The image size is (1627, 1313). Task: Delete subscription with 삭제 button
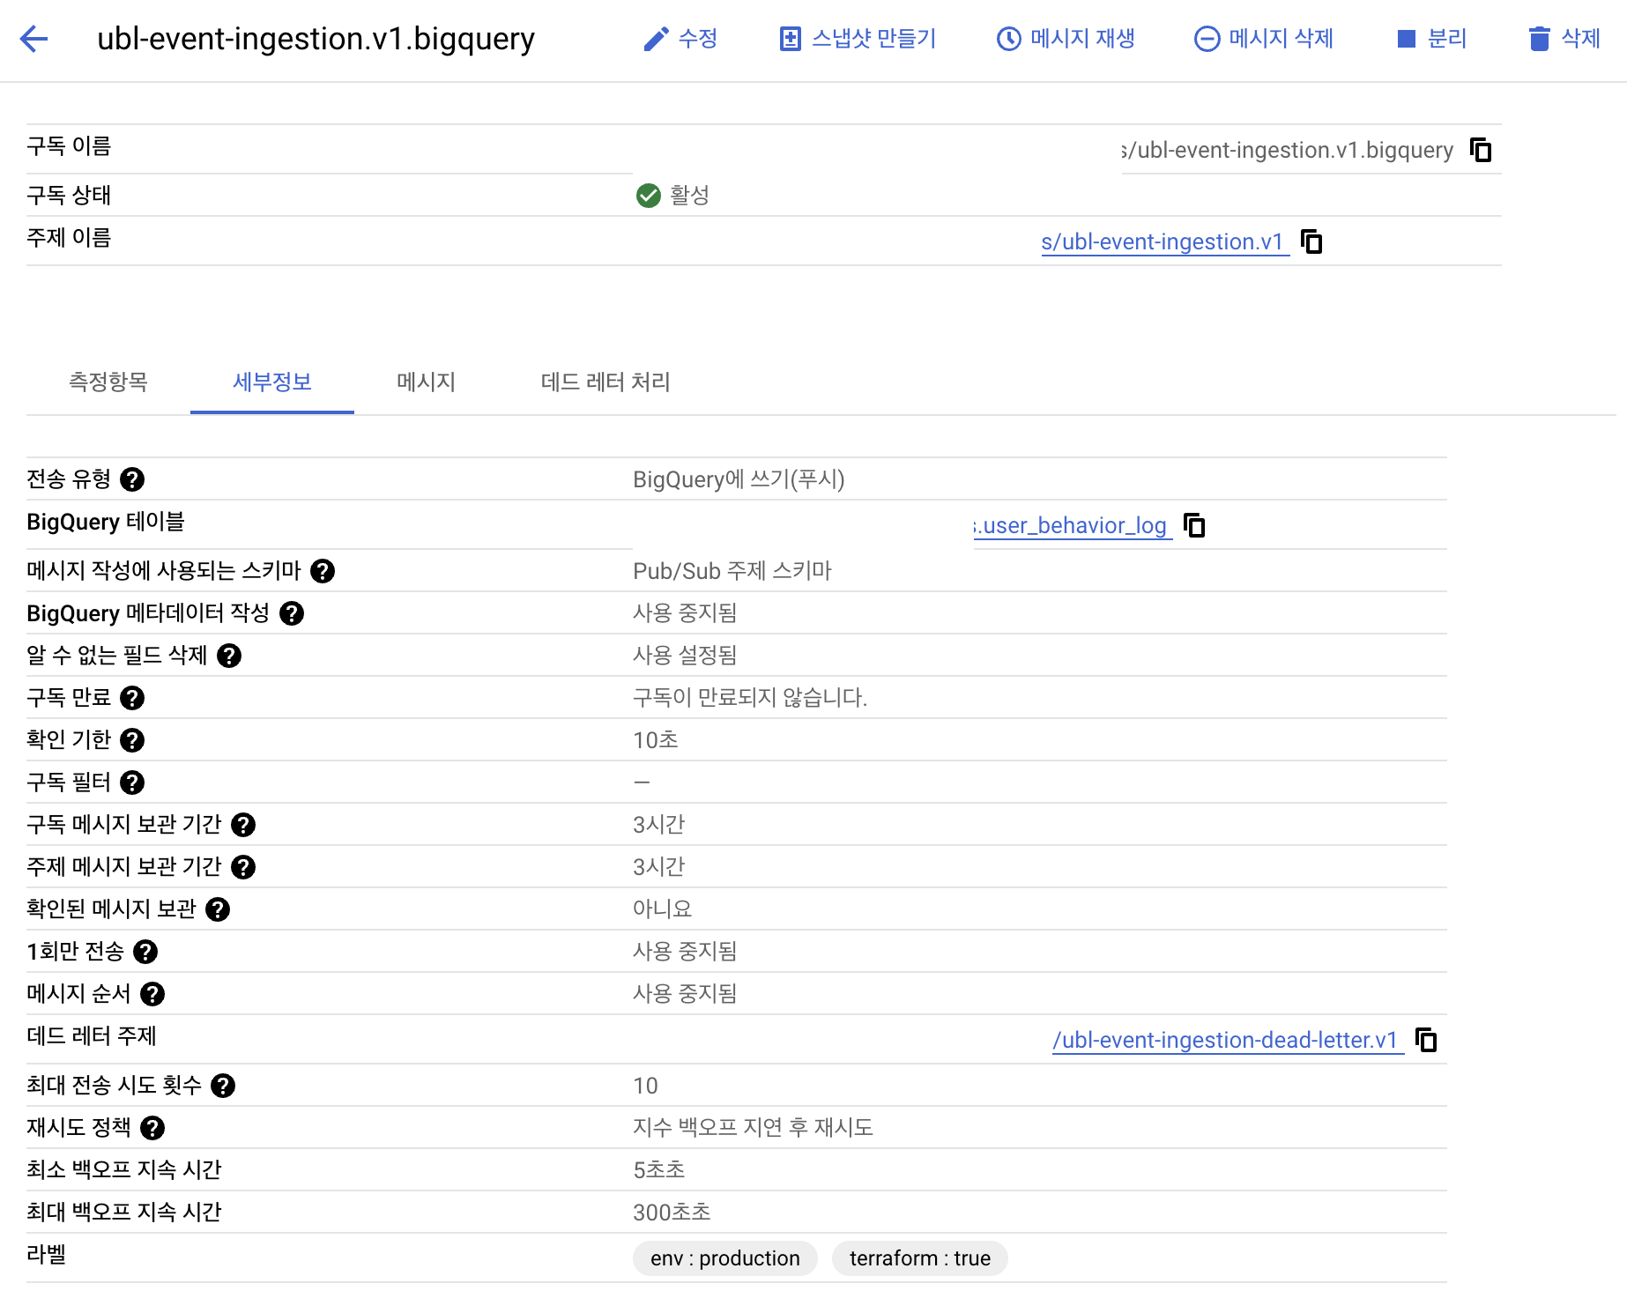[x=1564, y=39]
